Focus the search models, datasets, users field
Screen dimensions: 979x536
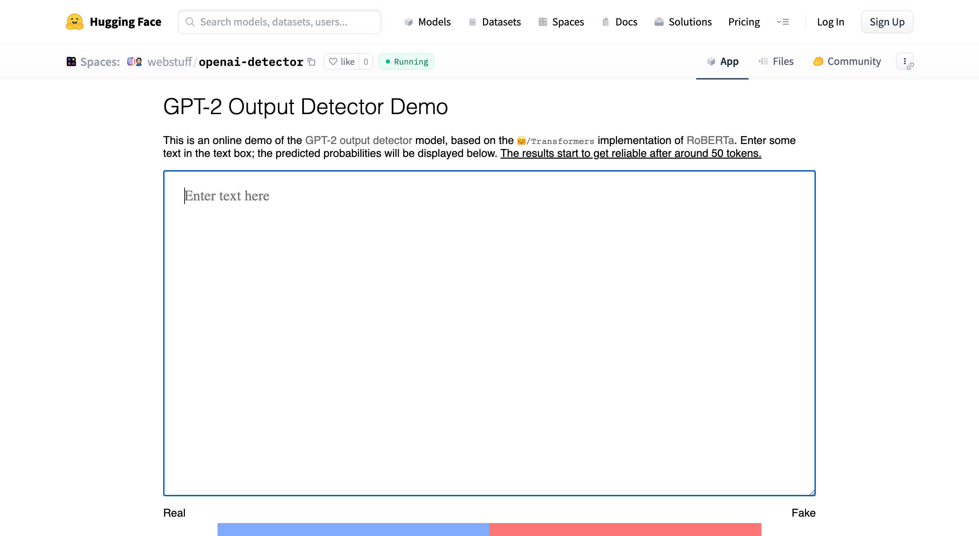point(280,22)
